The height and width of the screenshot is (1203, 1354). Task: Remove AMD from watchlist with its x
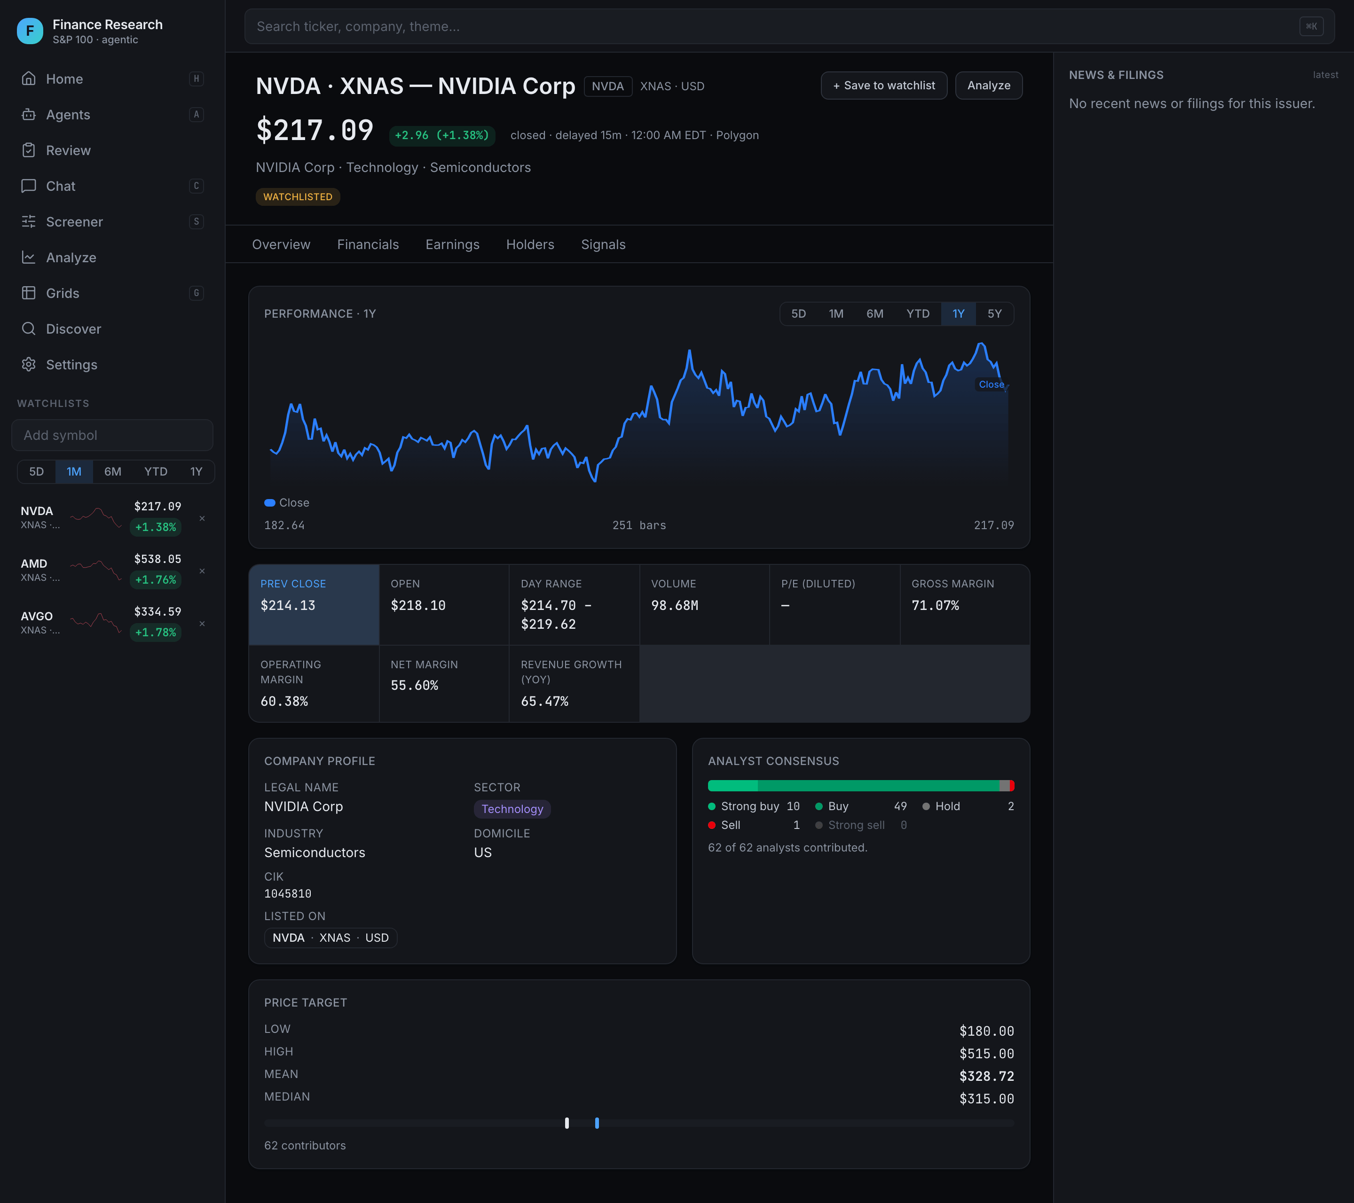coord(202,570)
